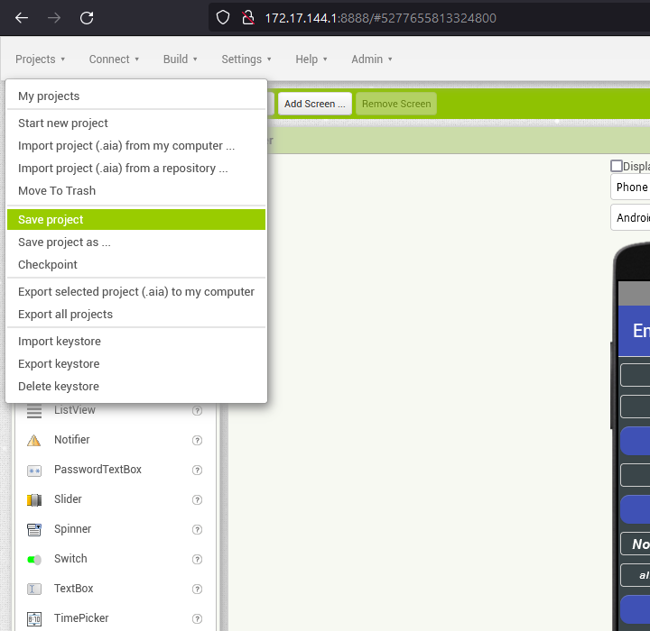The height and width of the screenshot is (631, 650).
Task: Click the TextBox component icon
Action: pyautogui.click(x=34, y=589)
